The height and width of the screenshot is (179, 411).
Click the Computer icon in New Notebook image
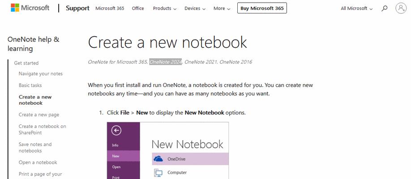[x=158, y=172]
